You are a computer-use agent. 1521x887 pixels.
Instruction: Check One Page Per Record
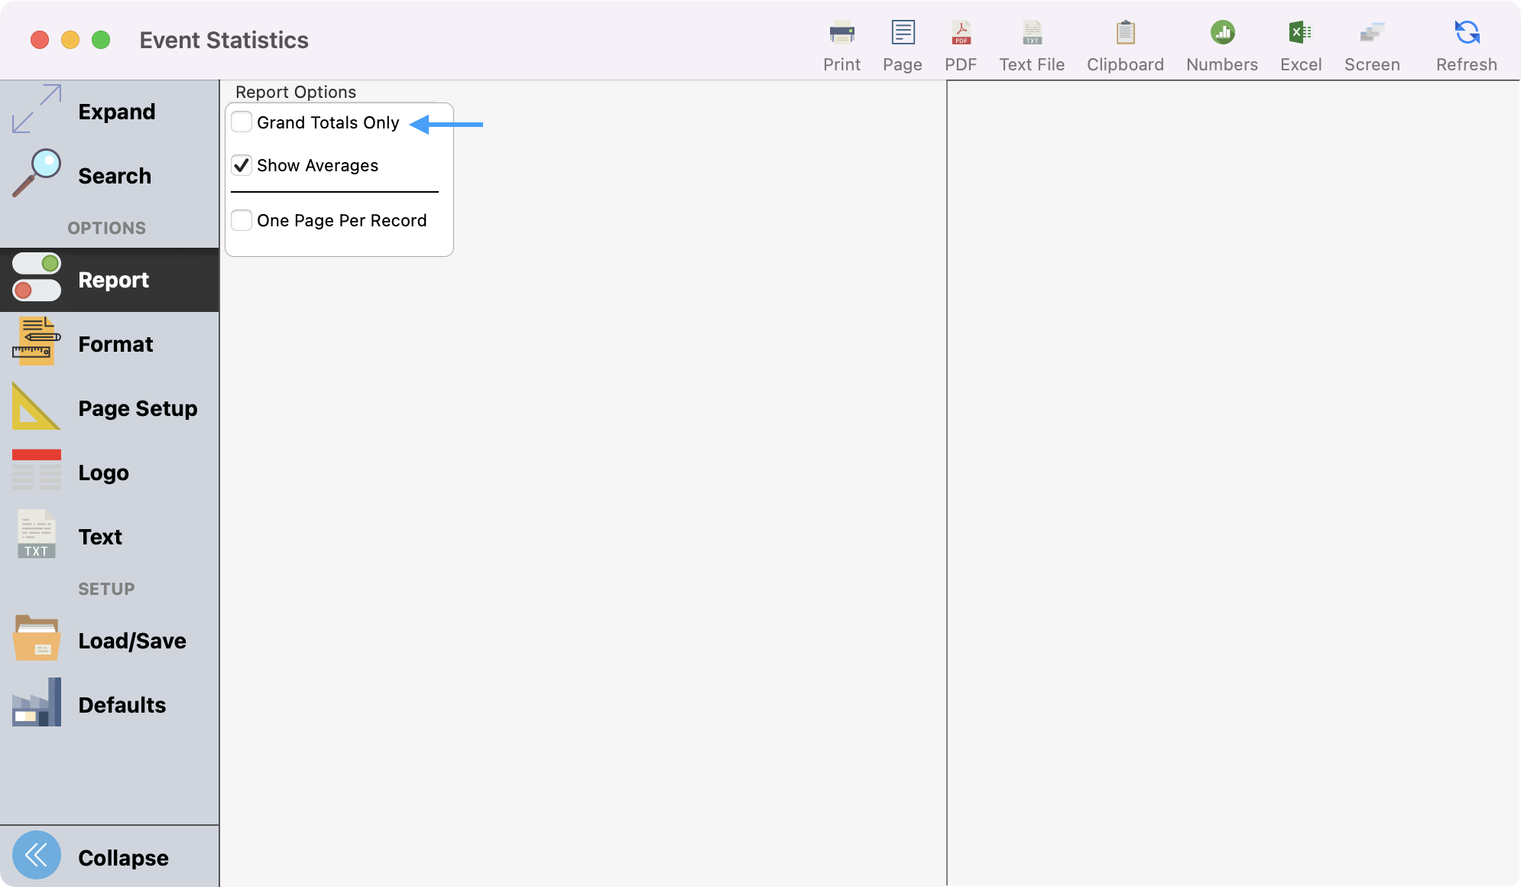coord(242,220)
